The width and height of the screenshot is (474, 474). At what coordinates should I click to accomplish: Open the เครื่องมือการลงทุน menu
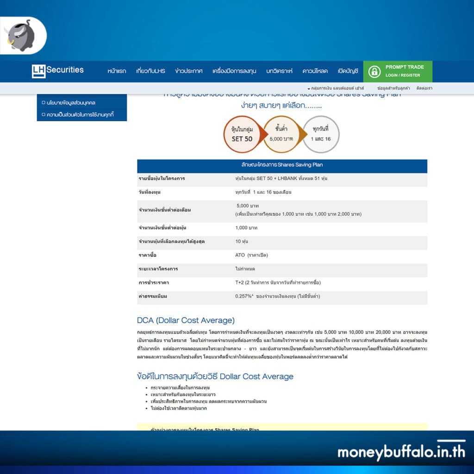(x=234, y=71)
